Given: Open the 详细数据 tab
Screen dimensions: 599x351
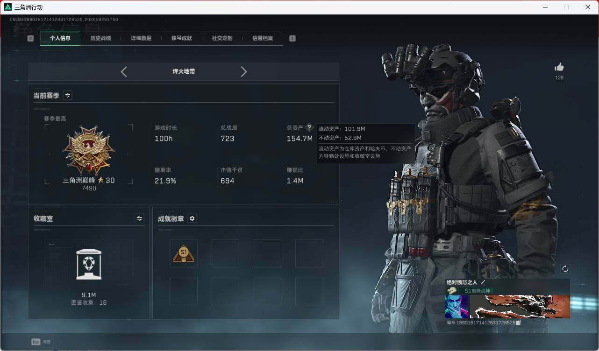Looking at the screenshot, I should [141, 38].
